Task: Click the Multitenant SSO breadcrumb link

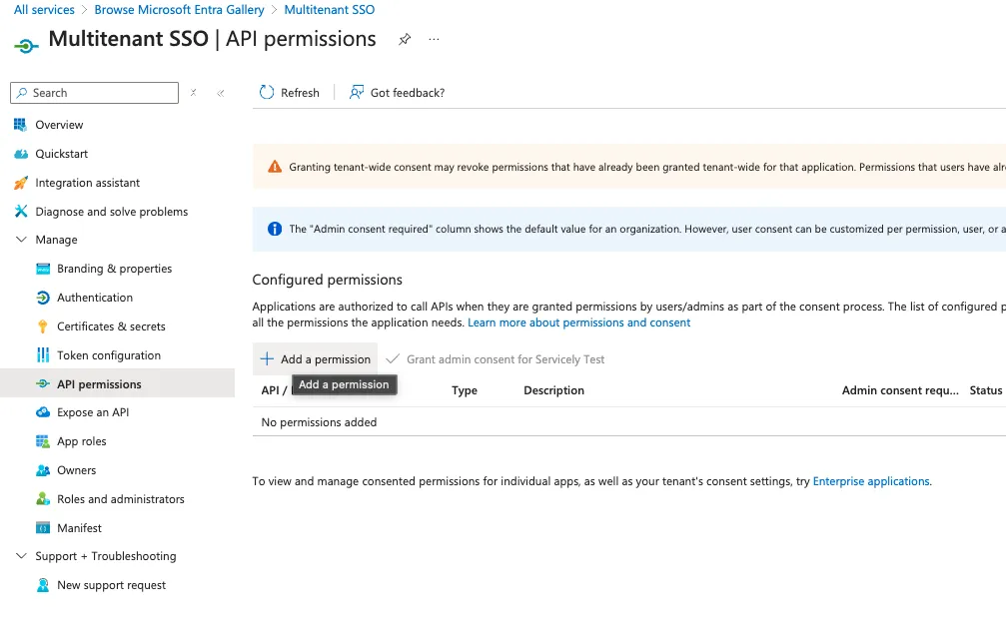Action: (329, 10)
